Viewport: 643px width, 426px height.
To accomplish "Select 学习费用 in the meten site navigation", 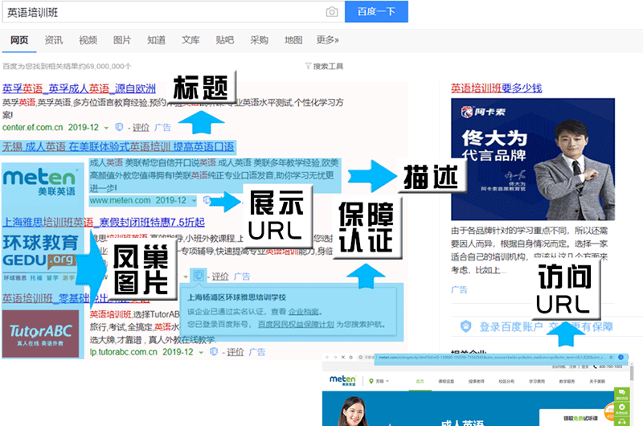I will [537, 381].
